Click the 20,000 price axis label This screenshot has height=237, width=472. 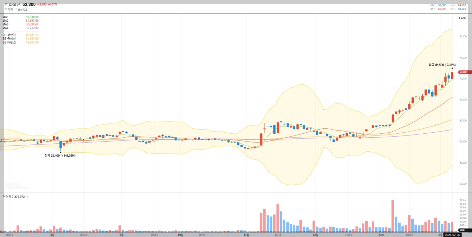click(463, 163)
